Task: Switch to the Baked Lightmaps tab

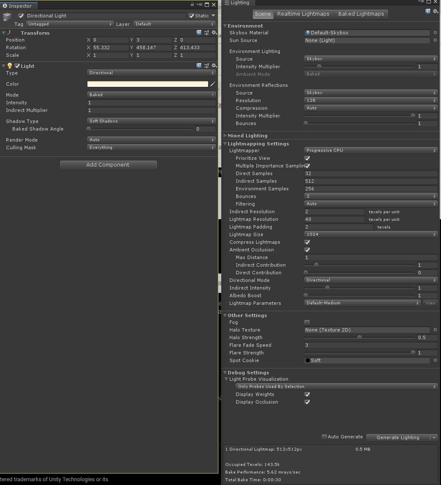Action: pos(361,14)
